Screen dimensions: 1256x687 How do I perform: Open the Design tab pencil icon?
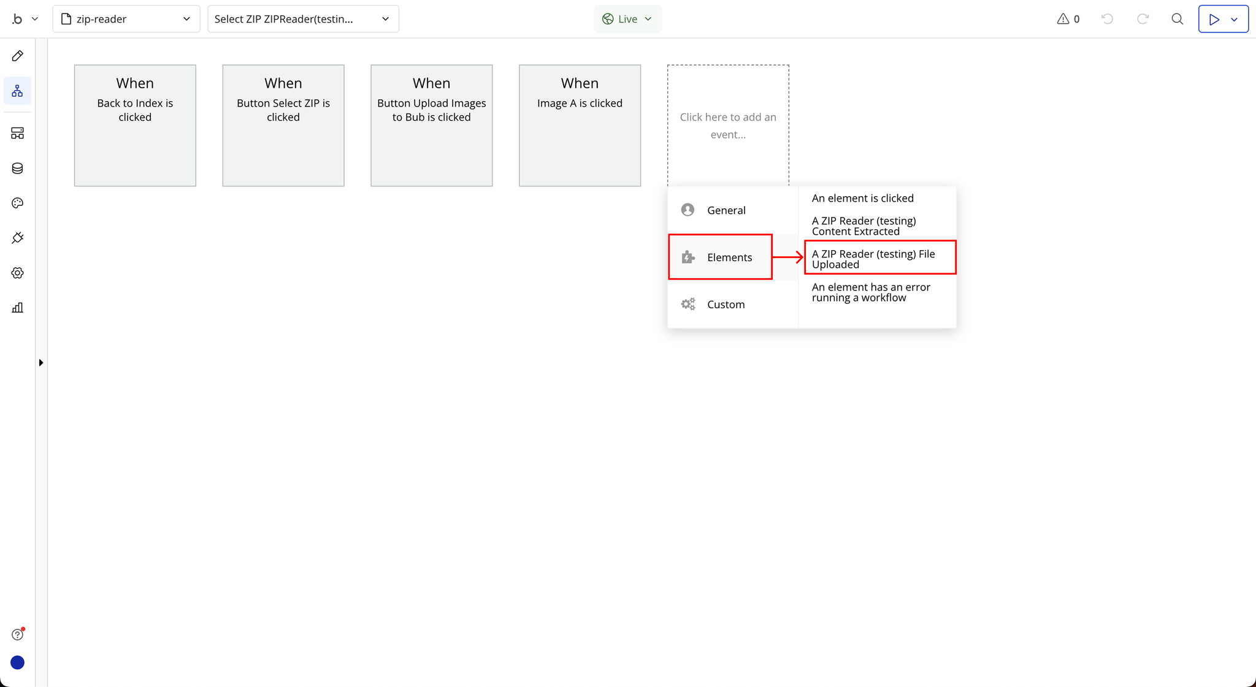[17, 56]
